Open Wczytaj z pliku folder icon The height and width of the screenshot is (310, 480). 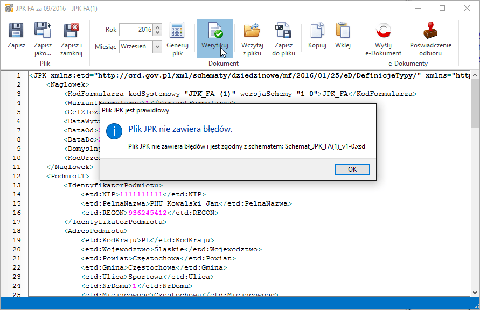point(252,31)
